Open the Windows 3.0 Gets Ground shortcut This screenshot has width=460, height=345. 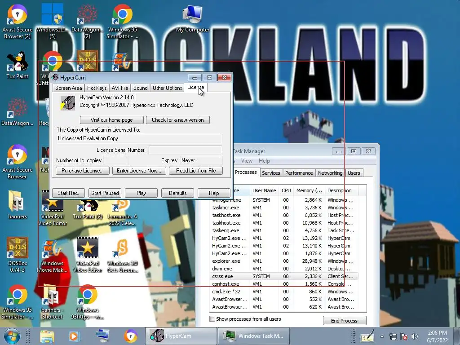[122, 255]
